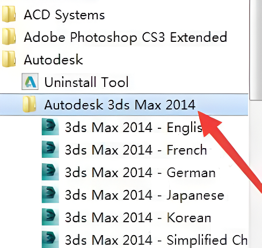Launch 3ds Max 2014 - English entry
Screen dimensions: 262x248
click(133, 127)
